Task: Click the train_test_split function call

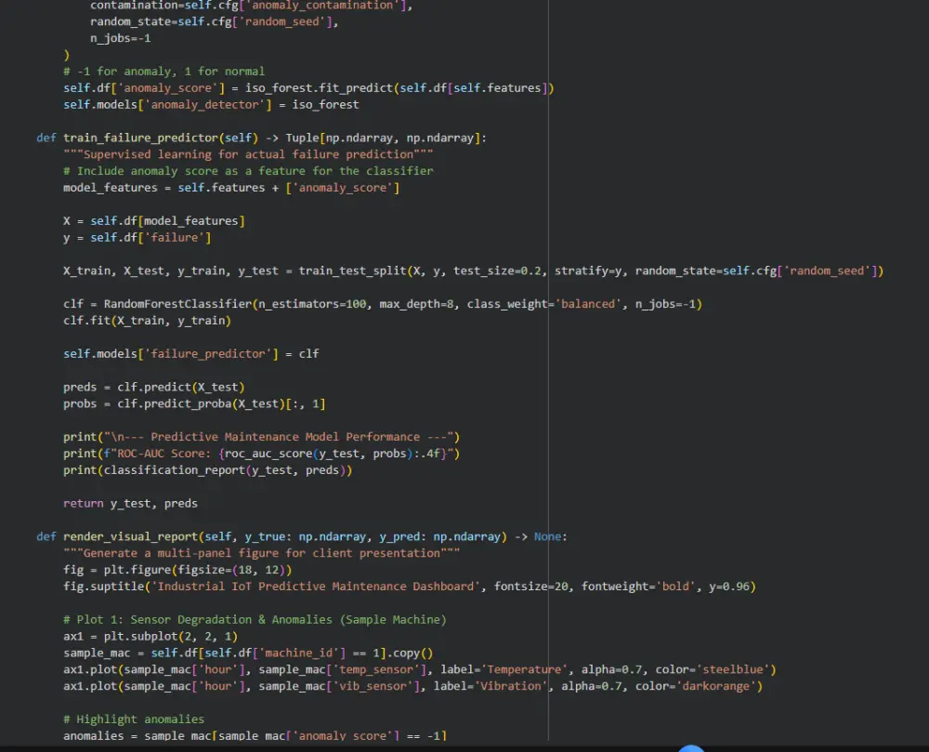Action: [x=352, y=270]
